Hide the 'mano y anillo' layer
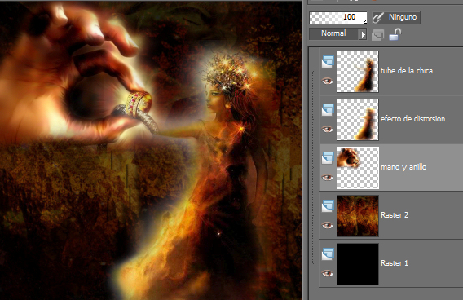This screenshot has width=463, height=300. [327, 178]
